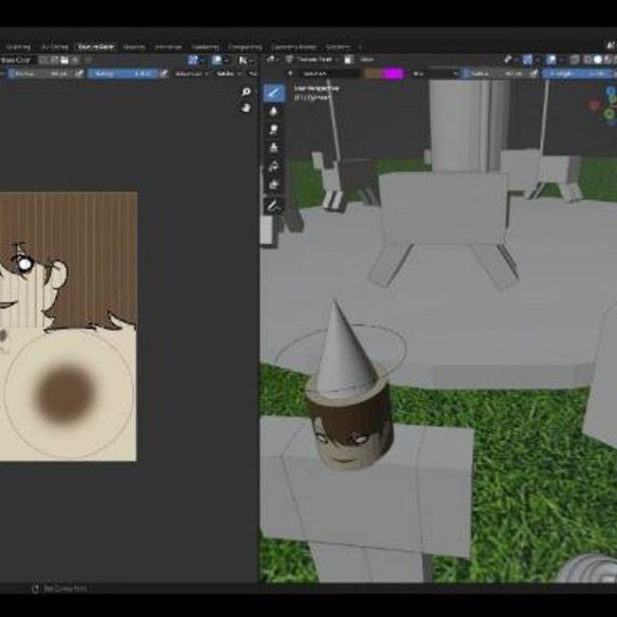Click the brown paint blob on texture image

pos(66,393)
